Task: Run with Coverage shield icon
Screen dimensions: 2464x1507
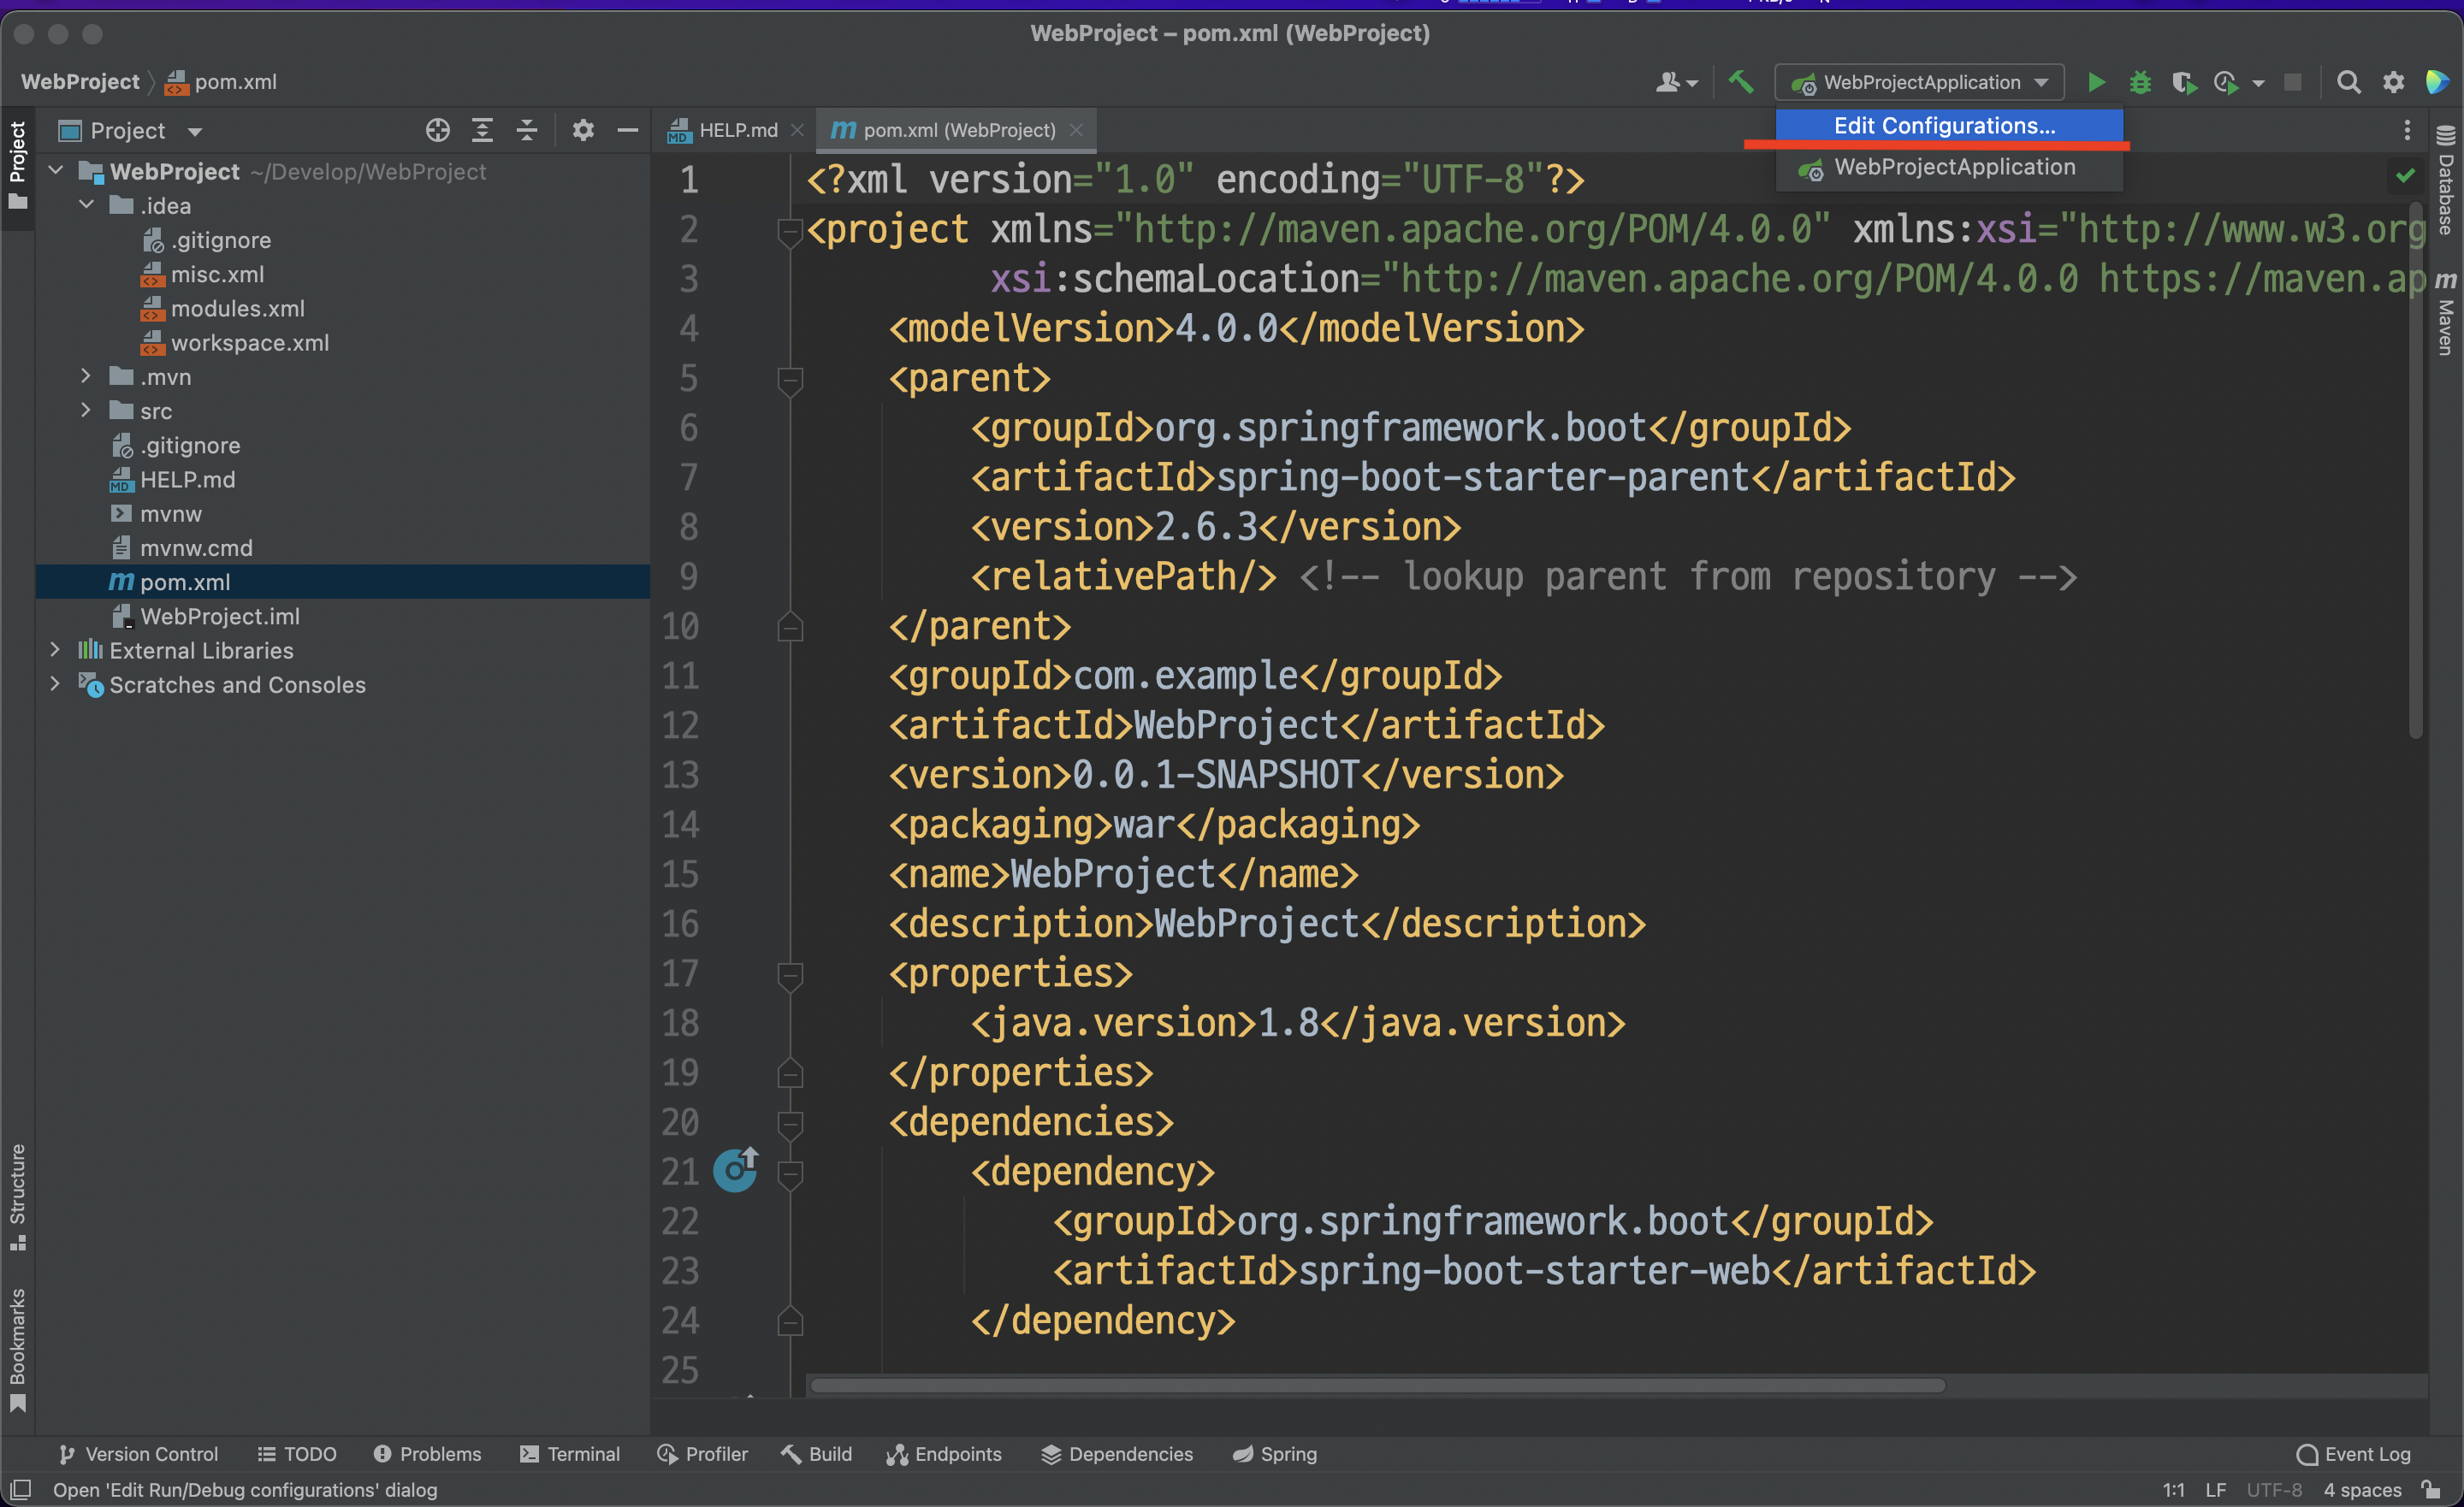Action: click(2183, 82)
